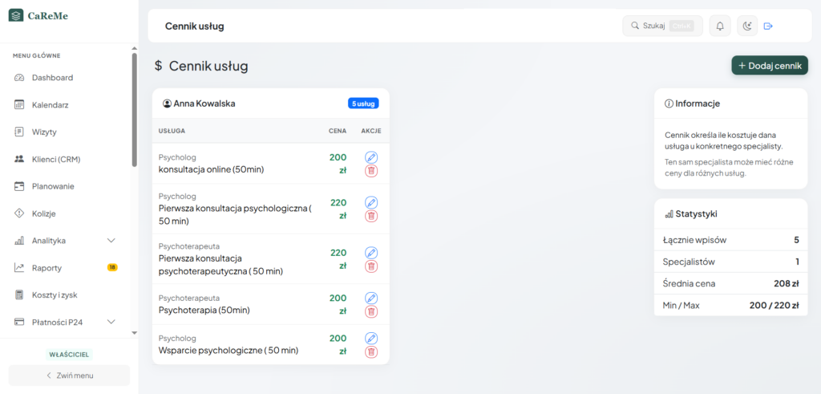Click the AKCJE column header
The height and width of the screenshot is (394, 821).
click(371, 131)
